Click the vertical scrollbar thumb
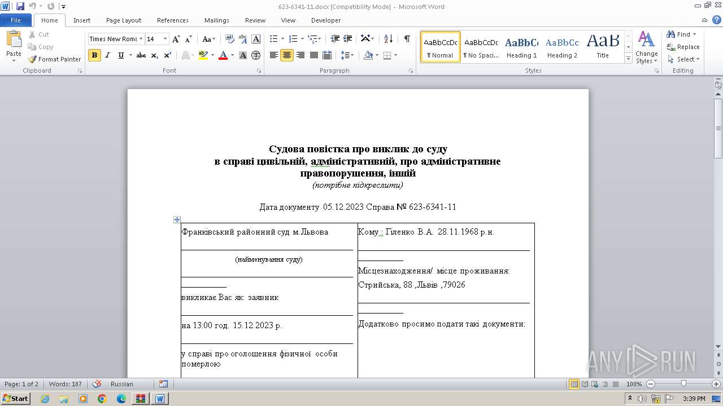 click(718, 128)
